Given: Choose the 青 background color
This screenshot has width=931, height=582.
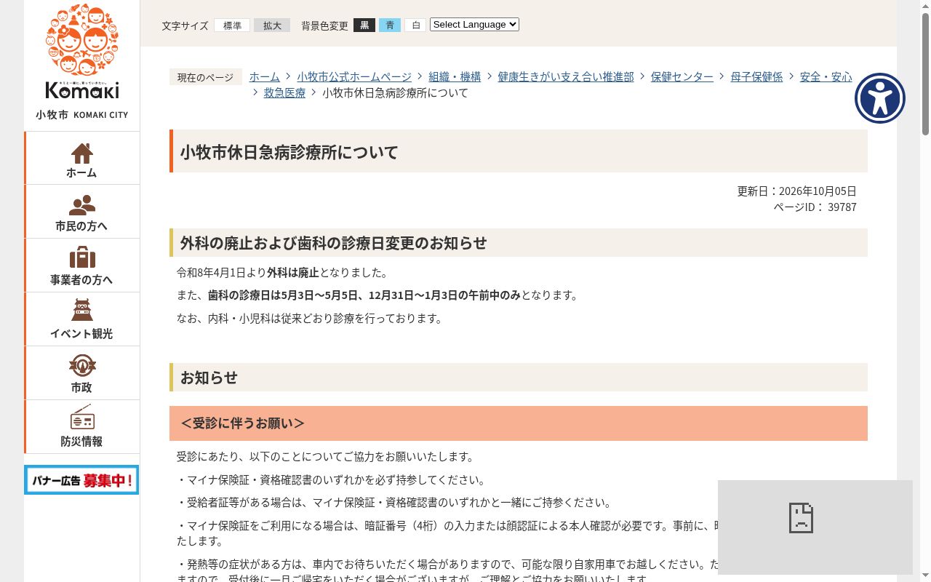Looking at the screenshot, I should 390,25.
